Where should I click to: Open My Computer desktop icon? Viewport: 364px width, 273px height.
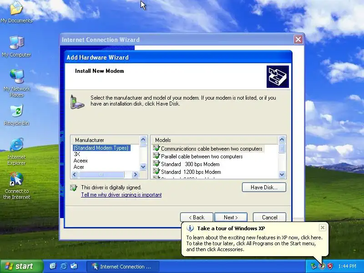pos(16,46)
